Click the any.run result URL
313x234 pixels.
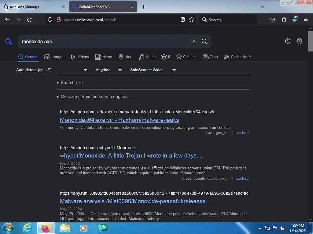click(154, 193)
